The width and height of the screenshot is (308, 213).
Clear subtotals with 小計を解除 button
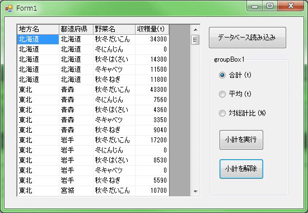pyautogui.click(x=241, y=169)
